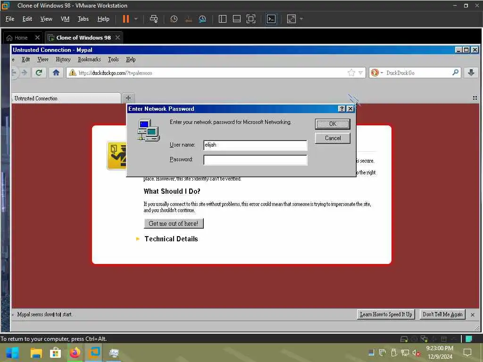
Task: Toggle the VMware library sidebar icon
Action: (x=223, y=19)
